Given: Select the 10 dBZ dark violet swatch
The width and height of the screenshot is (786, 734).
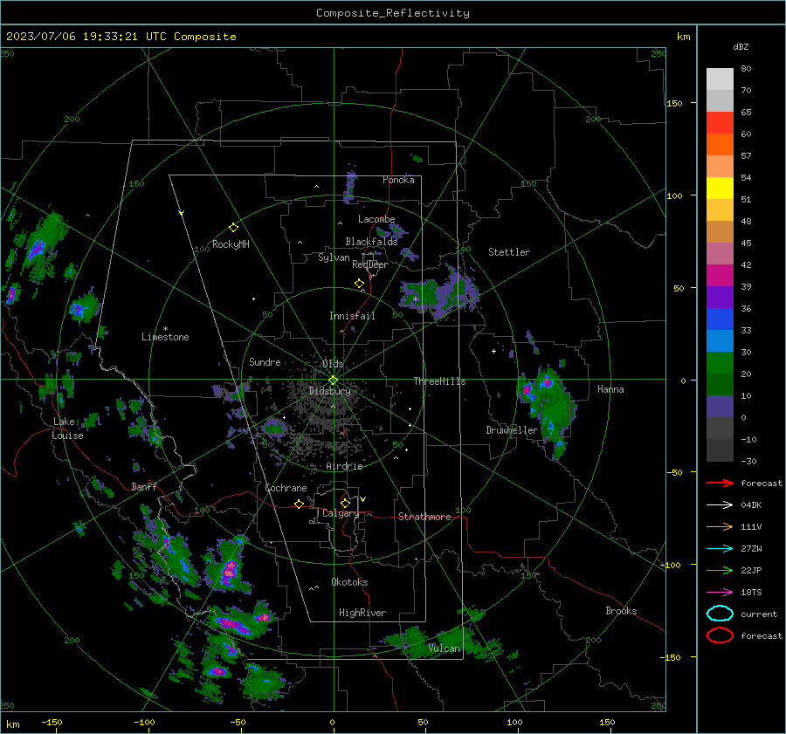Looking at the screenshot, I should coord(720,406).
